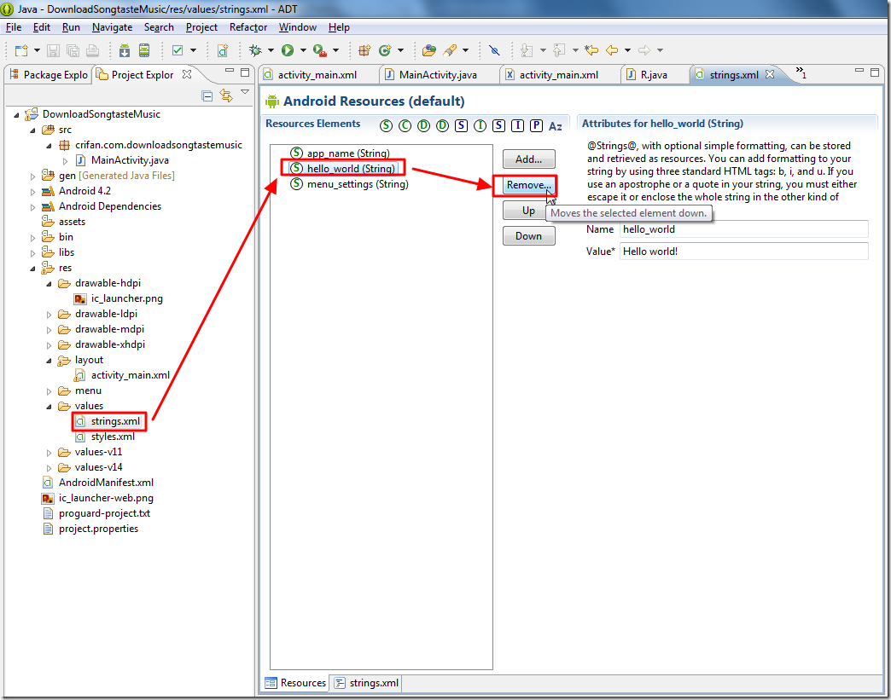891x700 pixels.
Task: Open the Debug dropdown arrow
Action: 271,50
